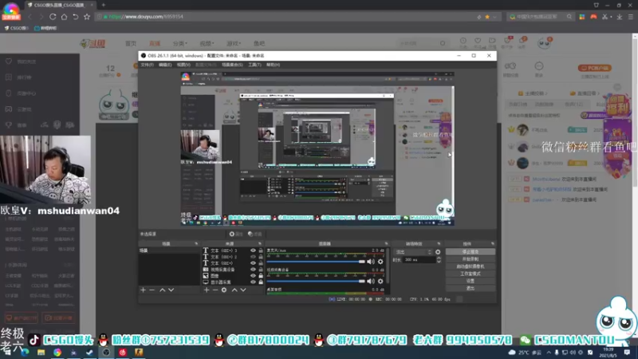Viewport: 638px width, 359px height.
Task: Open the OBS 帮助(H) menu
Action: coord(273,65)
